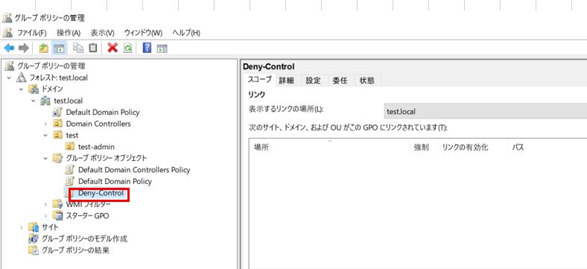Open the ウィンドウ(W) menu
The width and height of the screenshot is (587, 269).
[143, 33]
